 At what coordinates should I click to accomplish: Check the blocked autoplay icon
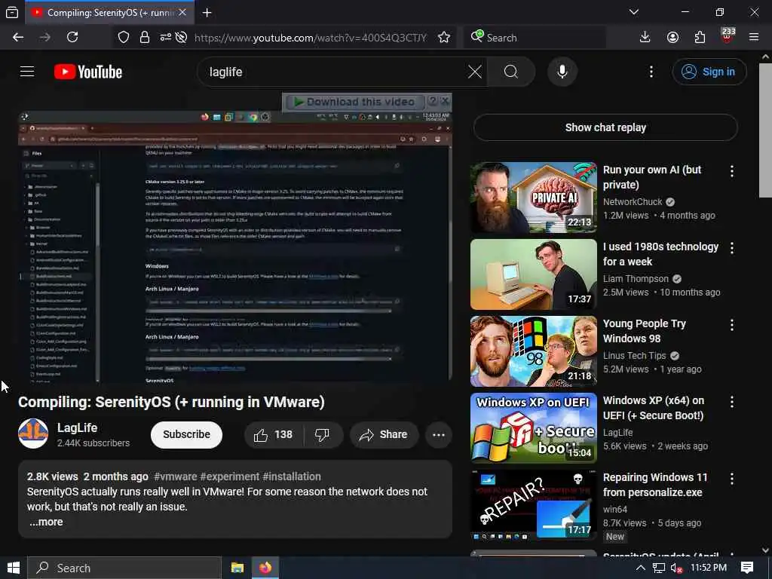tap(181, 38)
